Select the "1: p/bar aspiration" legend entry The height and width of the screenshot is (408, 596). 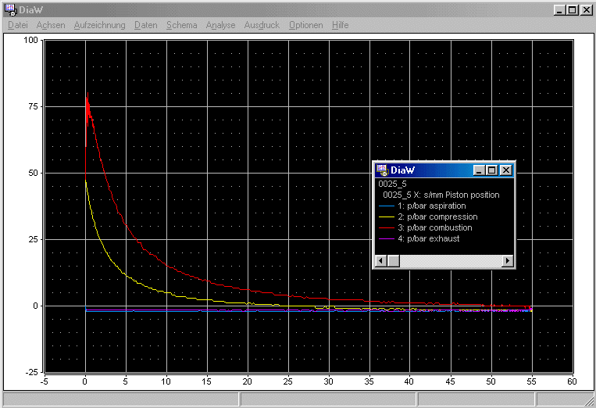pos(431,206)
